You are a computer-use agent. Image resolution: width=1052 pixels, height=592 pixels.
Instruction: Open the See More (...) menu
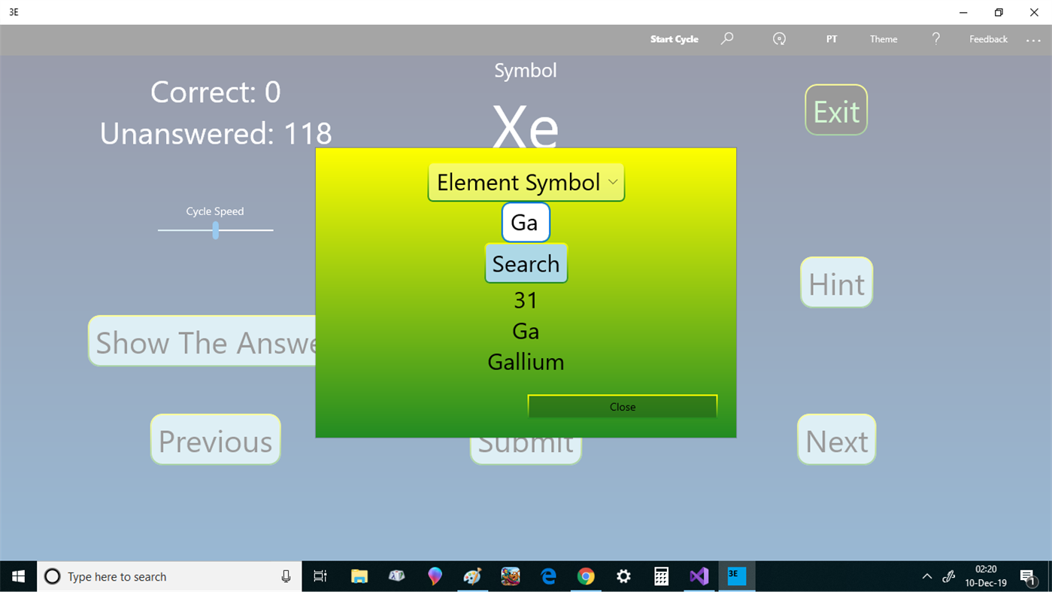click(1033, 41)
